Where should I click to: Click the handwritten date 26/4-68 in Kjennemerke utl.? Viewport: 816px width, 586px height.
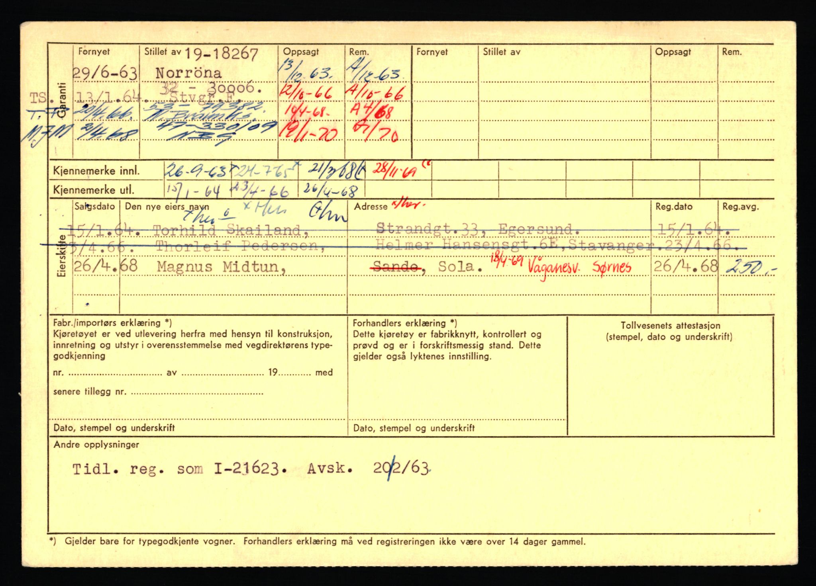[330, 190]
